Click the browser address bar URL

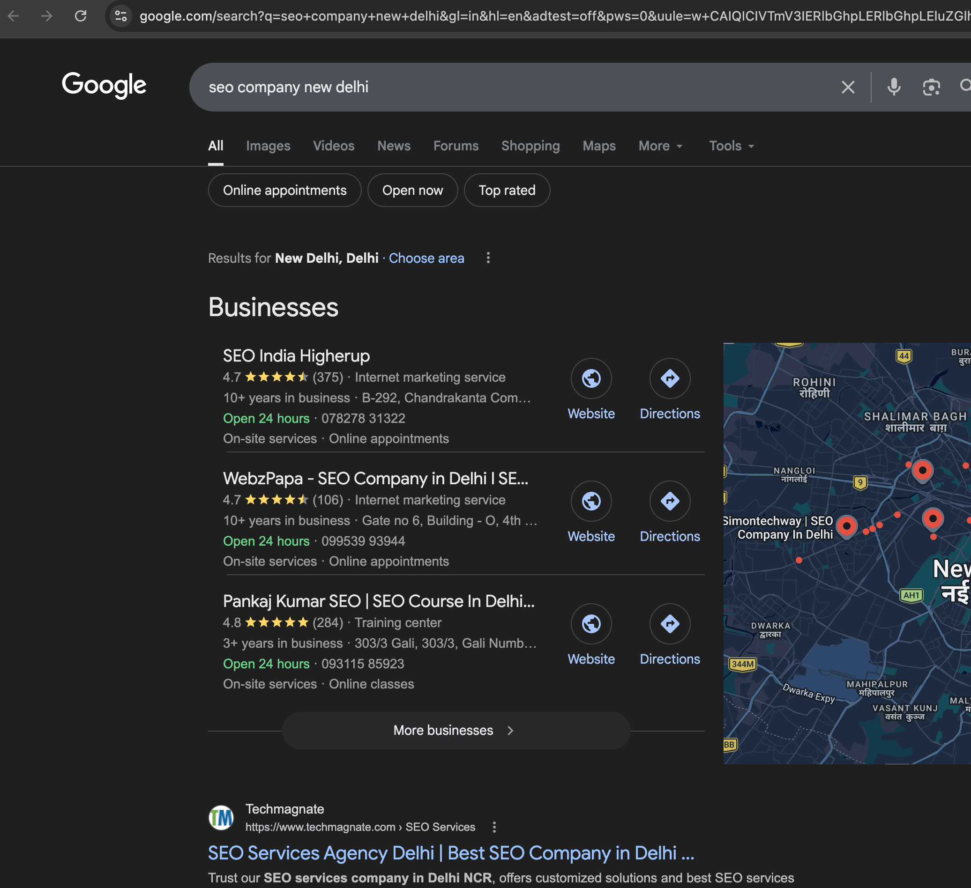(554, 16)
